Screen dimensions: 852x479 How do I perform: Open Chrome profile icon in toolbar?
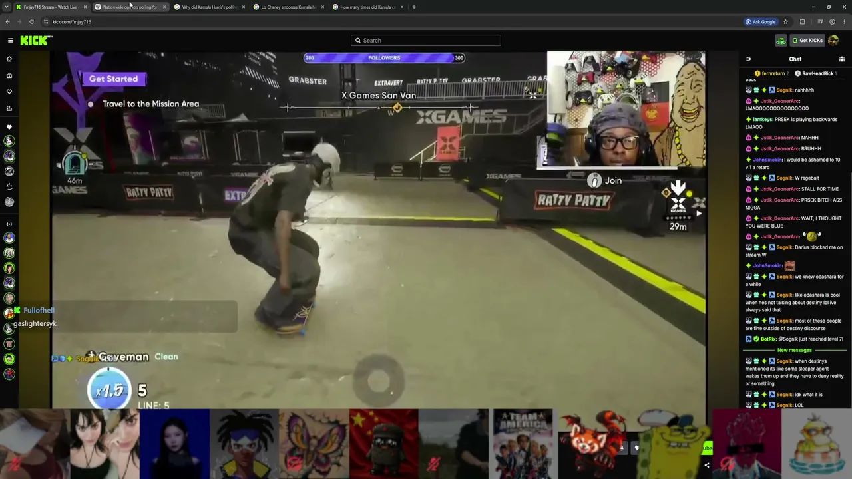(x=832, y=22)
